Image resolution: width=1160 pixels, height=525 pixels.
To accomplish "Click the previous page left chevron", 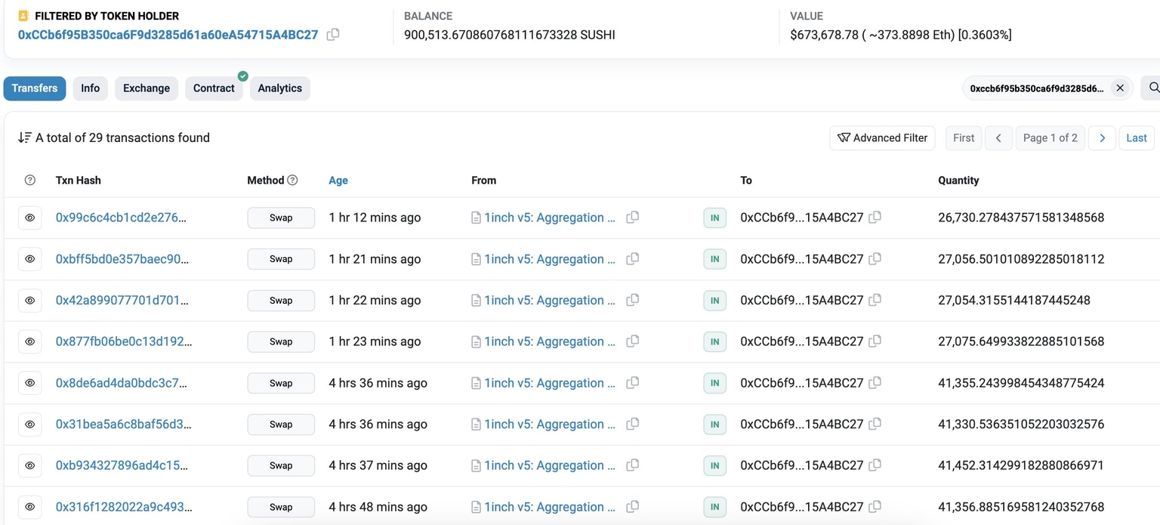I will tap(998, 138).
